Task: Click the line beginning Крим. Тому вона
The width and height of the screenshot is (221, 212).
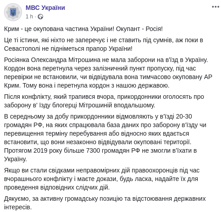Action: coord(87,85)
